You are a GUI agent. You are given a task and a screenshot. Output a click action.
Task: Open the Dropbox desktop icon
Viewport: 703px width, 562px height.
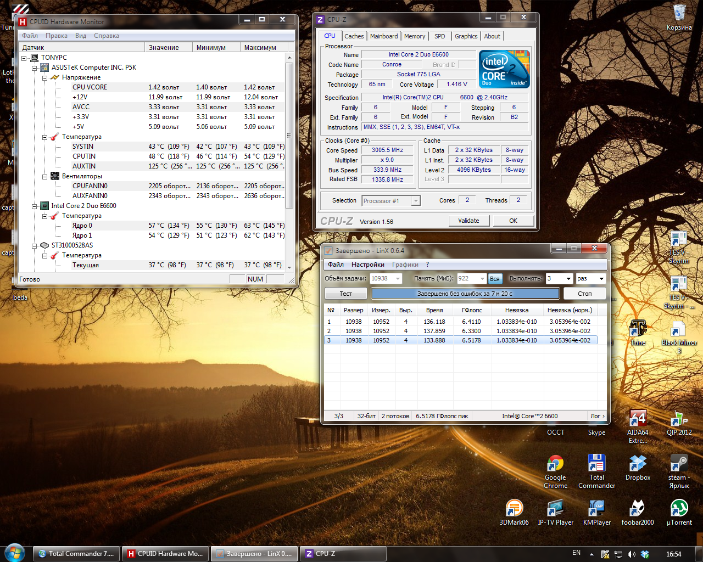coord(638,464)
